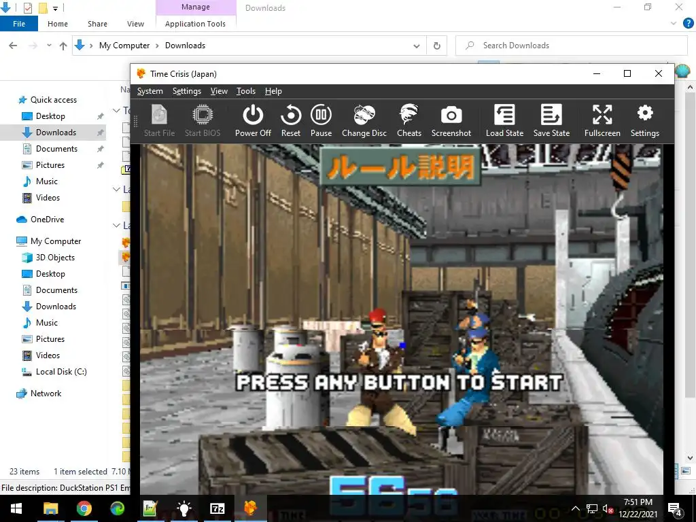Select My Computer in navigation pane
The height and width of the screenshot is (522, 696).
point(56,241)
